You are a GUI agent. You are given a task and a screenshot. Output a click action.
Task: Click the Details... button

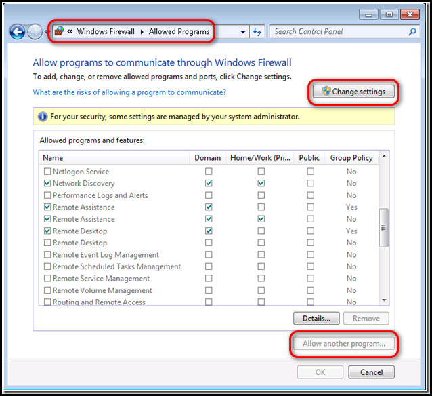[316, 319]
